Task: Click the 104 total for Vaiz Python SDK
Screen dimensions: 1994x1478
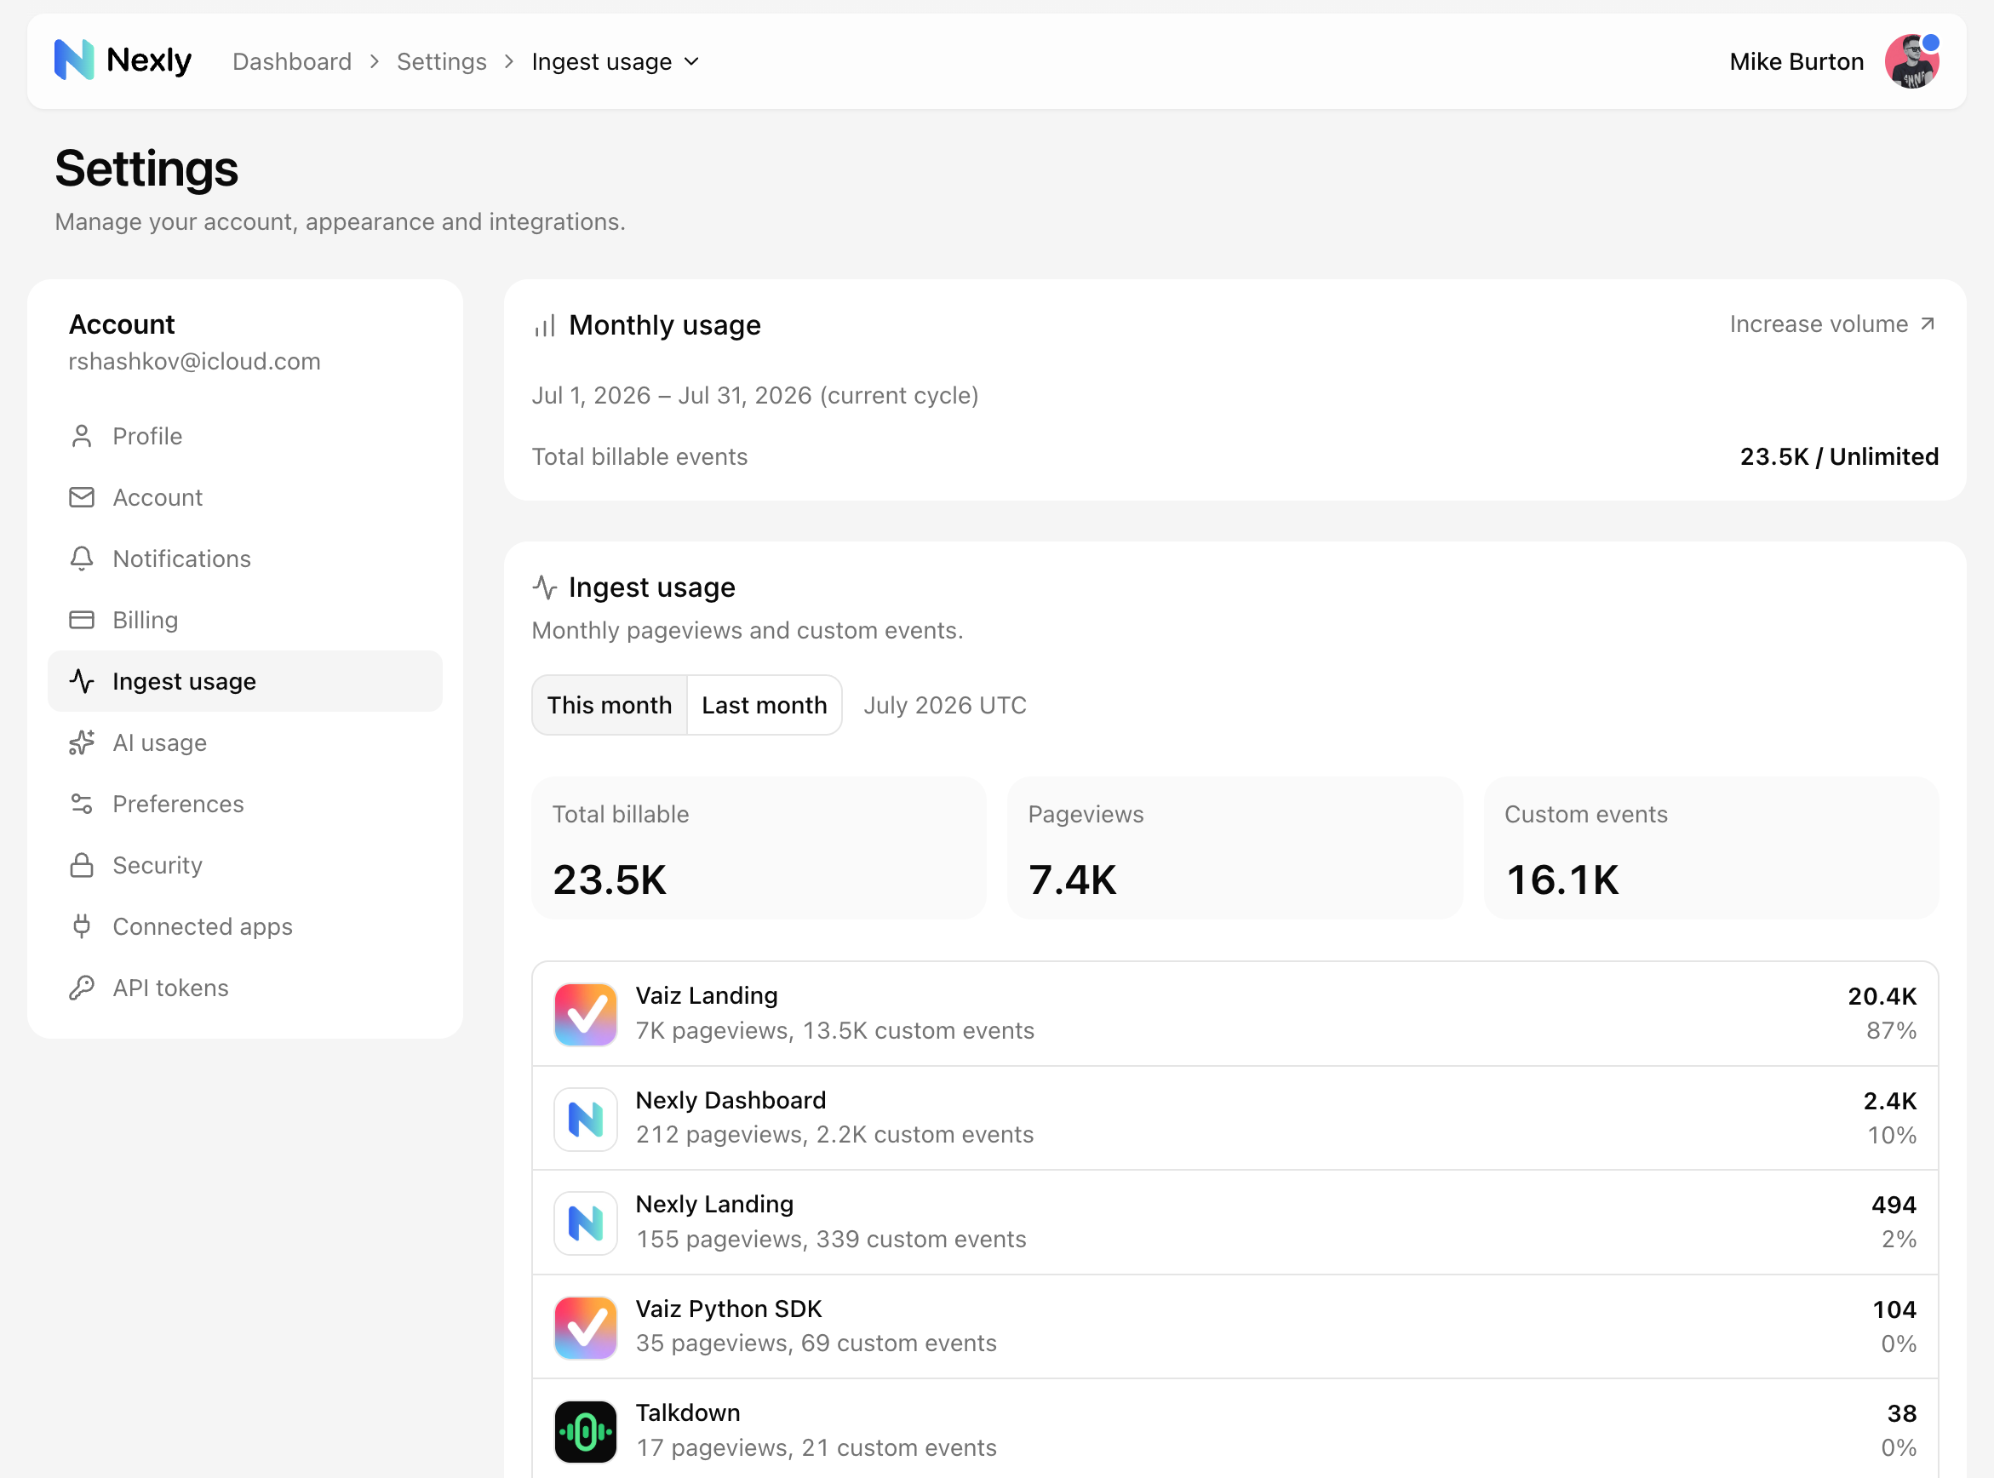Action: point(1894,1309)
